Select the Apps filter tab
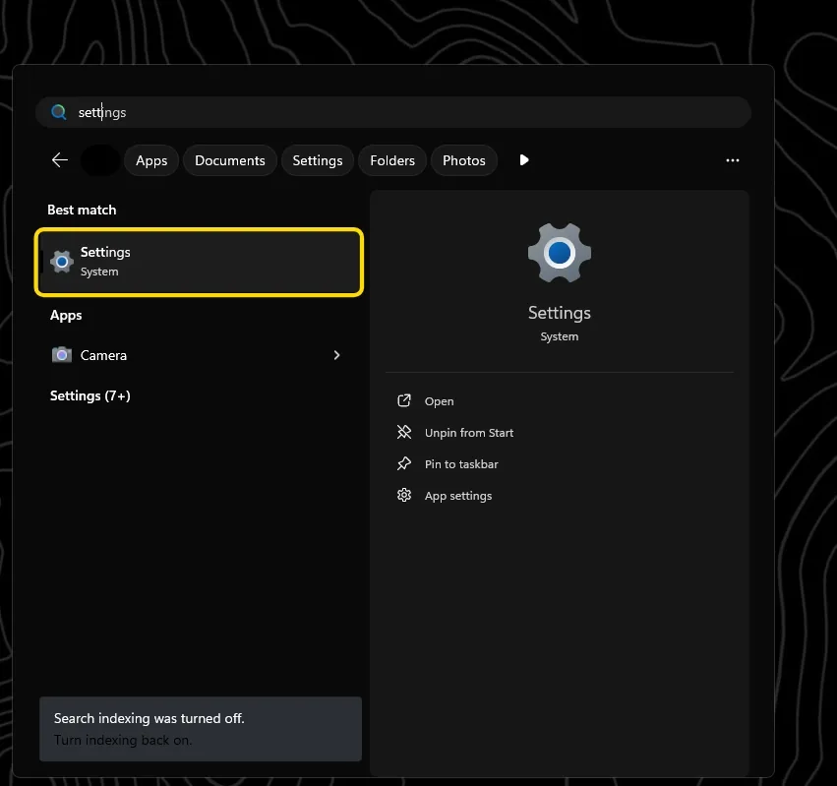Screen dimensions: 837x786 click(151, 160)
